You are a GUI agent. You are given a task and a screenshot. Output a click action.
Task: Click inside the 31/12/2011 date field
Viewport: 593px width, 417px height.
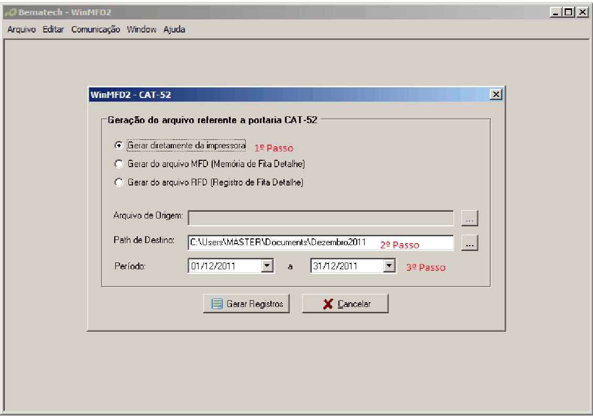(x=346, y=266)
